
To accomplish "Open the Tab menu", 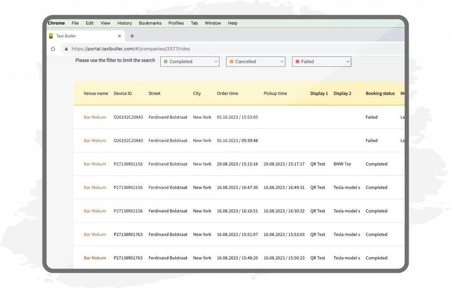I will pos(194,23).
